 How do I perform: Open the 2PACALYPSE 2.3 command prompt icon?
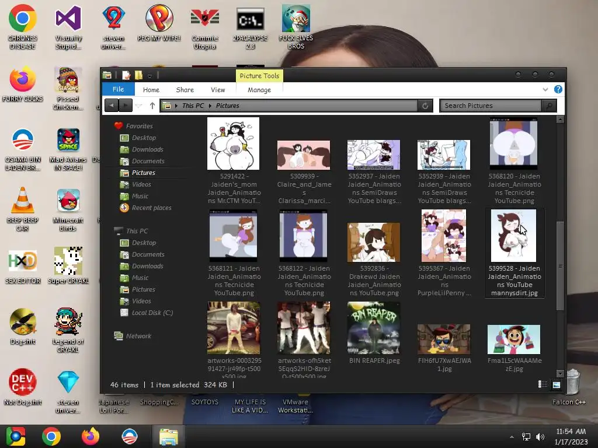click(250, 27)
